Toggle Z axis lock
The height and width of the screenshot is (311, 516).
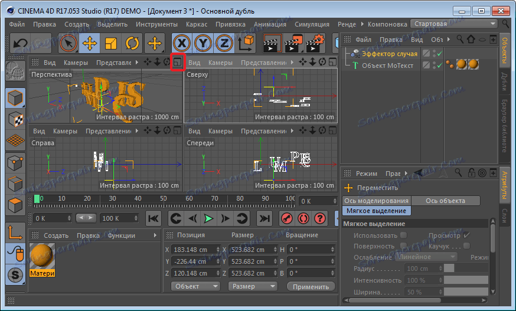(224, 43)
